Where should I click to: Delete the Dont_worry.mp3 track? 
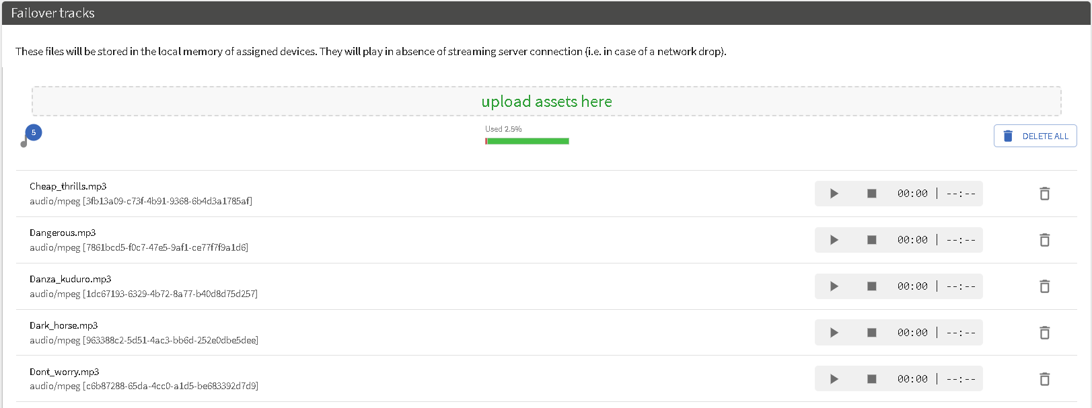pos(1044,379)
